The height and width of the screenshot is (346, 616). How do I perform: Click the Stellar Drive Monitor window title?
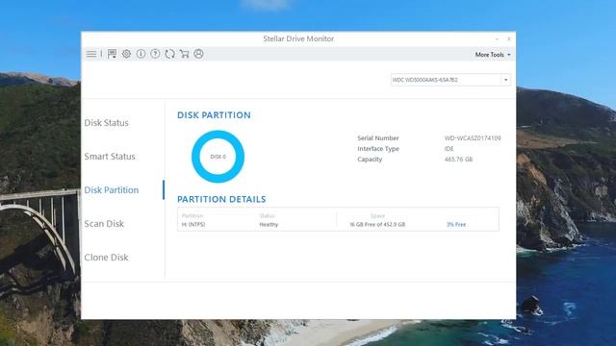pos(298,38)
